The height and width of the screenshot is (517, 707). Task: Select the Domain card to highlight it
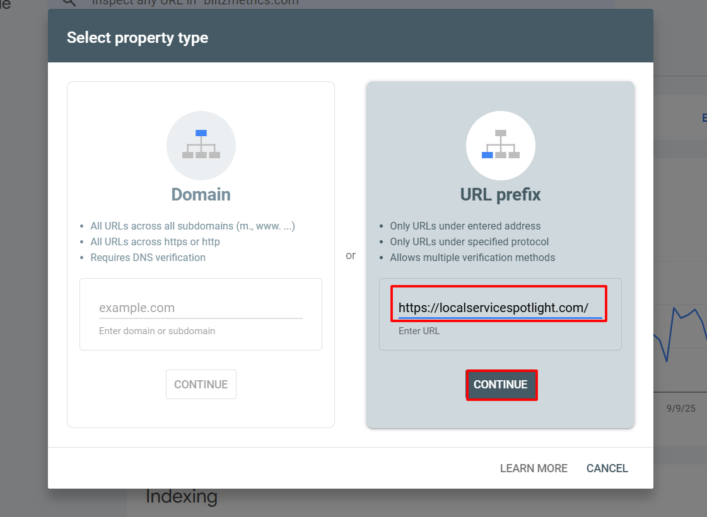click(201, 252)
